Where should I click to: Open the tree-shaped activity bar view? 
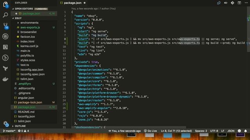click(5, 68)
